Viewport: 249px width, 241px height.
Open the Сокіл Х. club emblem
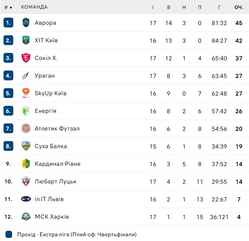click(26, 58)
